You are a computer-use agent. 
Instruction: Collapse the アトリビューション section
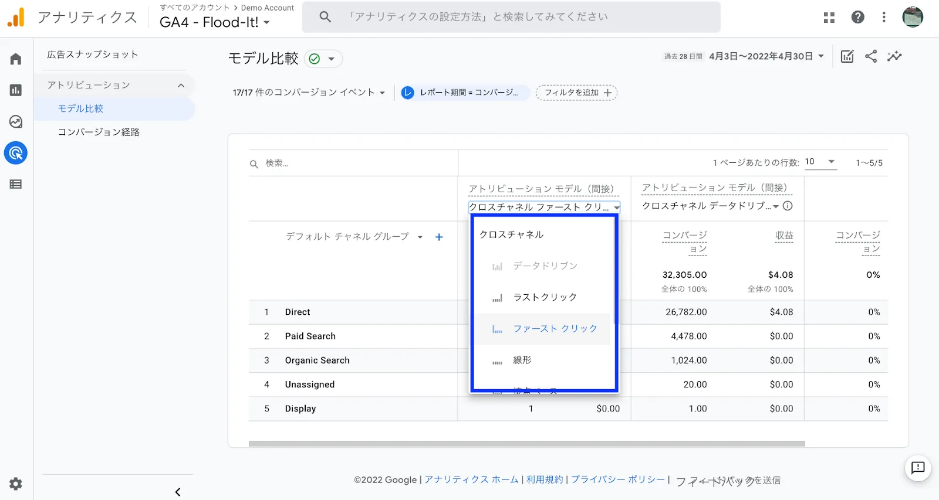tap(181, 86)
